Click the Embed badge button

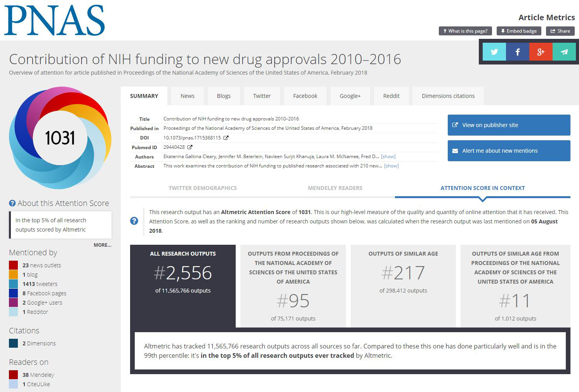pyautogui.click(x=519, y=31)
